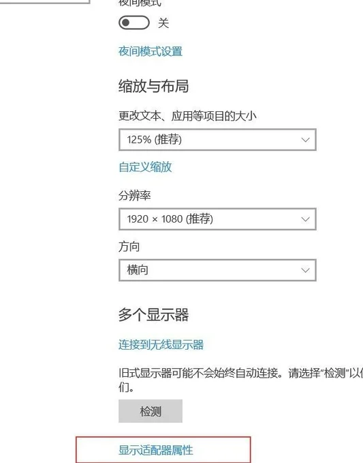Expand the 1920 × 1080 (推荐) resolution dropdown
This screenshot has width=363, height=463.
coord(217,219)
